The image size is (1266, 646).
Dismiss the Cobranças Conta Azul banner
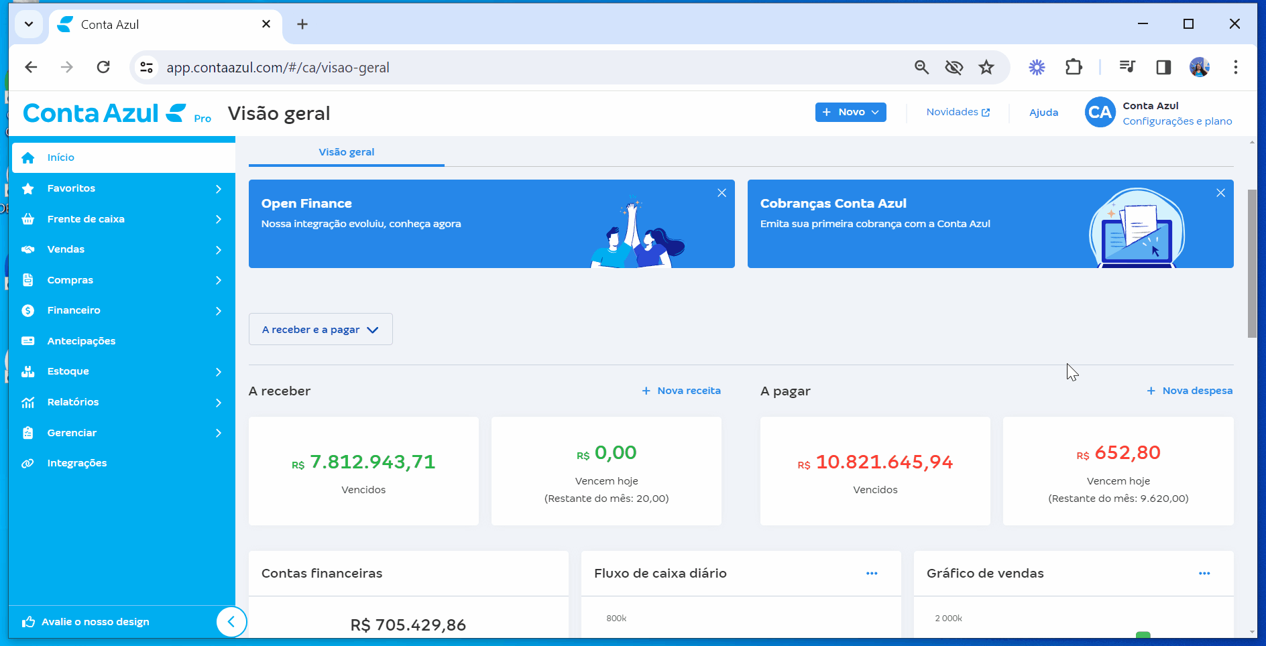[1220, 193]
